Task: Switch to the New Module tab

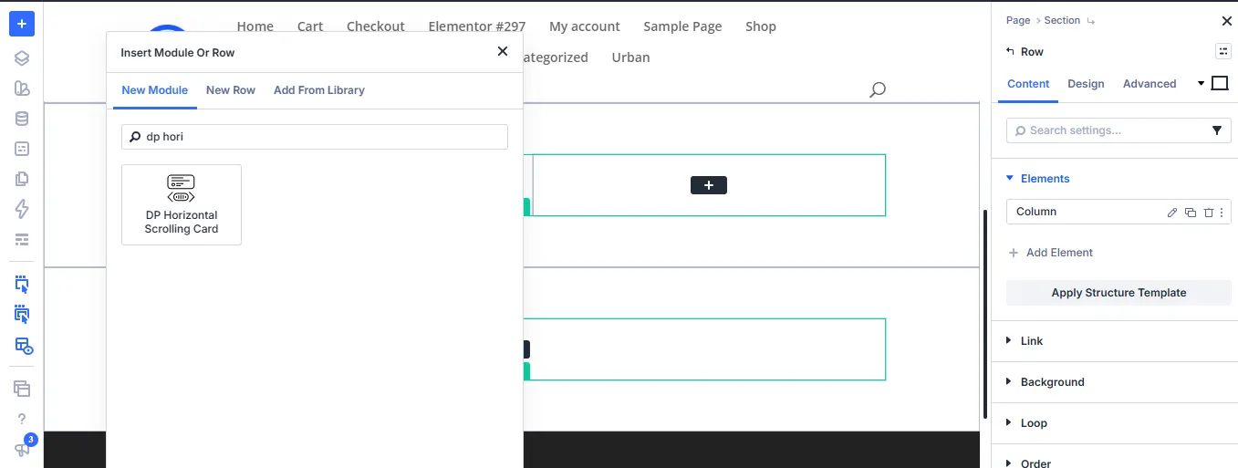Action: pyautogui.click(x=154, y=90)
